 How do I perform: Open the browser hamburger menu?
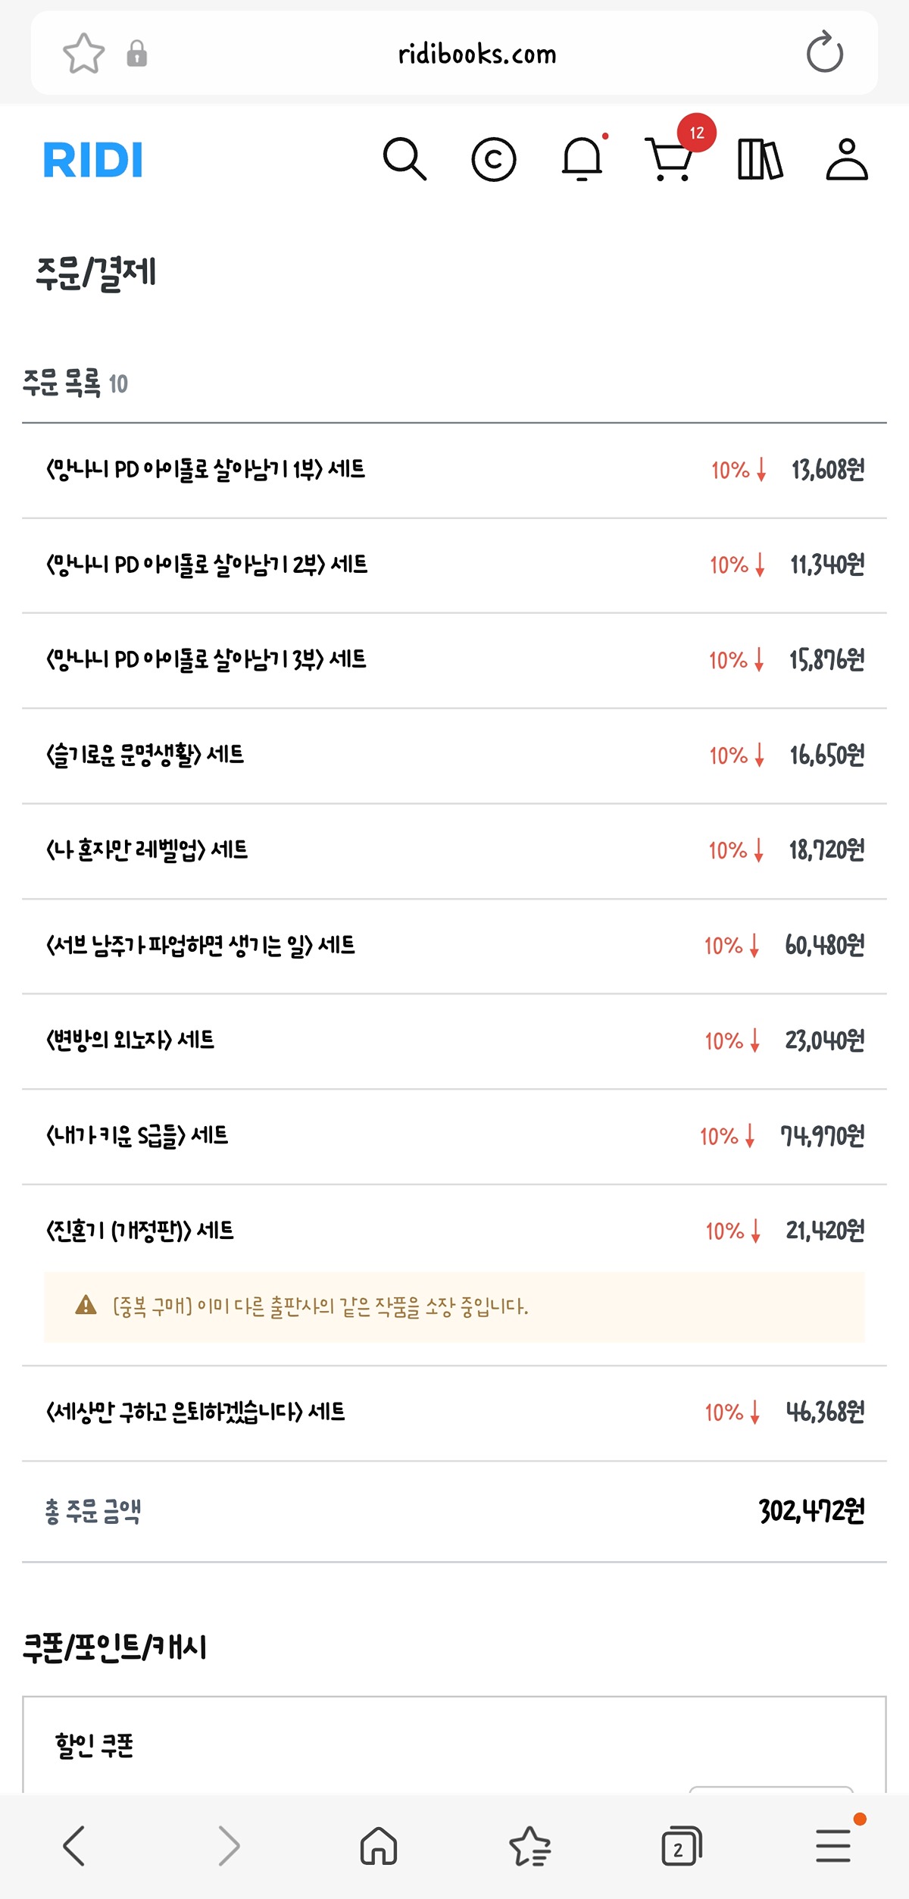click(833, 1846)
